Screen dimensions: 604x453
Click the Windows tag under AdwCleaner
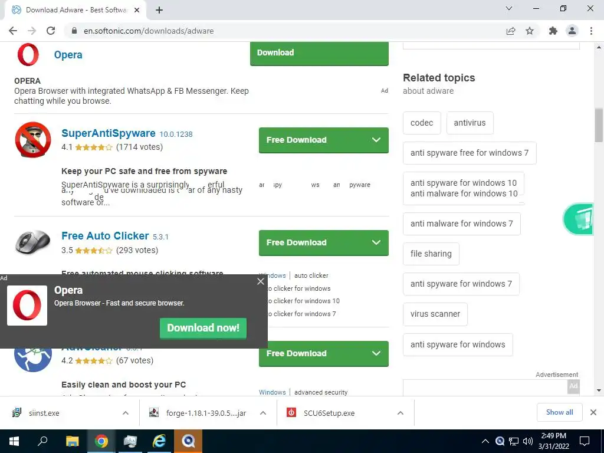pyautogui.click(x=273, y=392)
